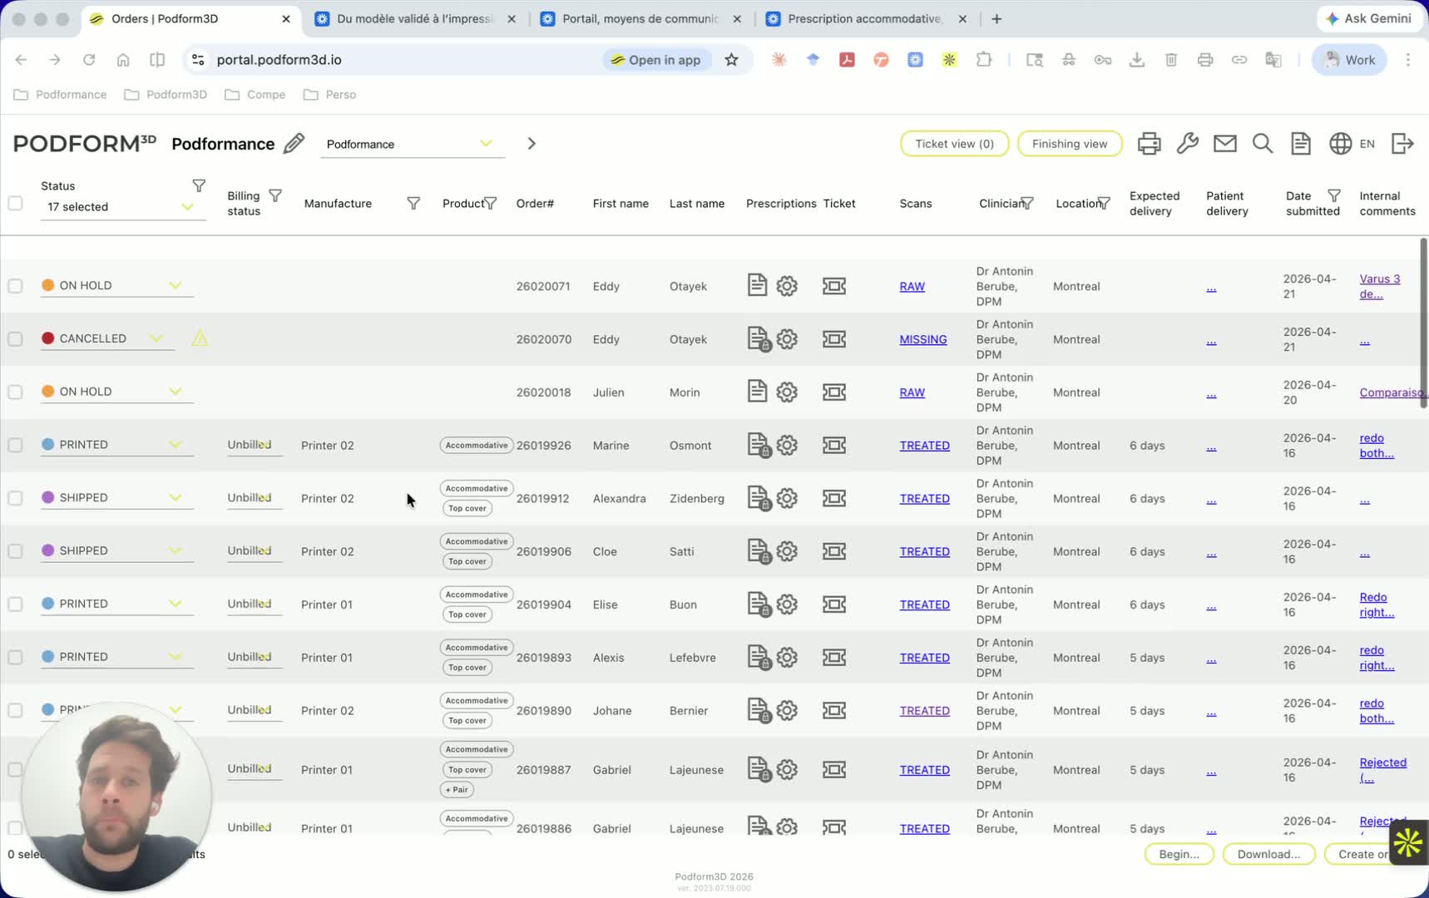
Task: Click the Product filter funnel icon
Action: coord(491,204)
